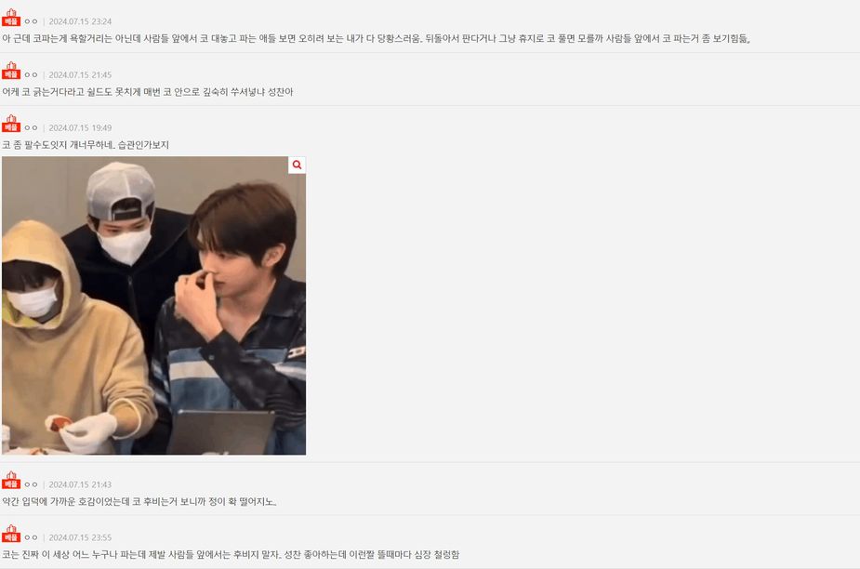Click the 2024.07.15 23:24 timestamp
Image resolution: width=860 pixels, height=569 pixels.
click(80, 21)
